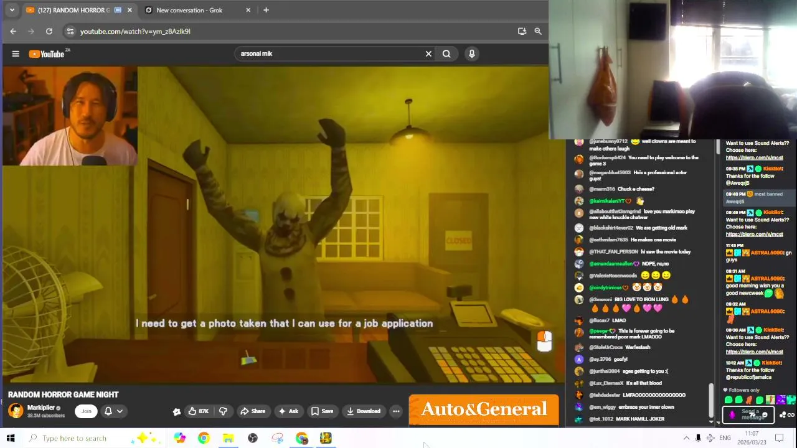Image resolution: width=797 pixels, height=448 pixels.
Task: Click the YouTube live chat scrollbar thumb
Action: (x=711, y=401)
